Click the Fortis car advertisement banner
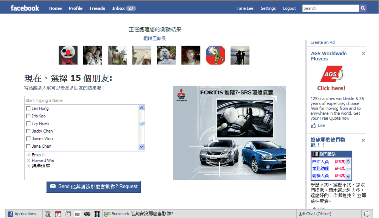The height and width of the screenshot is (218, 379). point(229,133)
